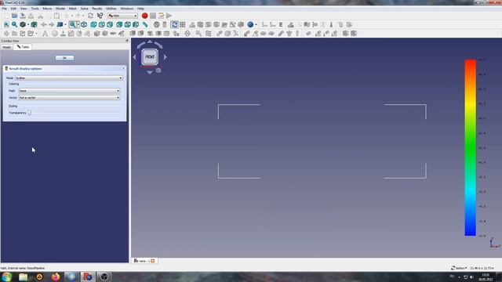Open the Tools menu
Screen dimensions: 502x282
35,9
